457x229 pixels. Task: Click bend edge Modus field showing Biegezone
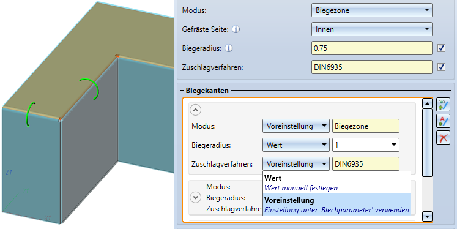click(x=365, y=126)
